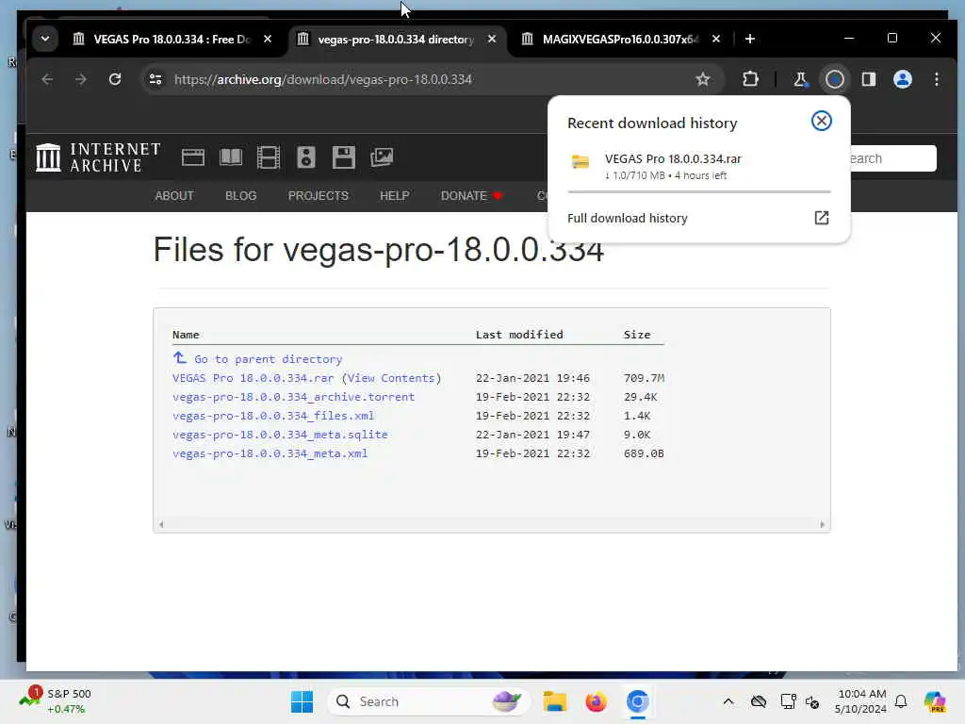The image size is (965, 724).
Task: Click the VEGAS Pro rar folder icon in downloads
Action: tap(581, 162)
